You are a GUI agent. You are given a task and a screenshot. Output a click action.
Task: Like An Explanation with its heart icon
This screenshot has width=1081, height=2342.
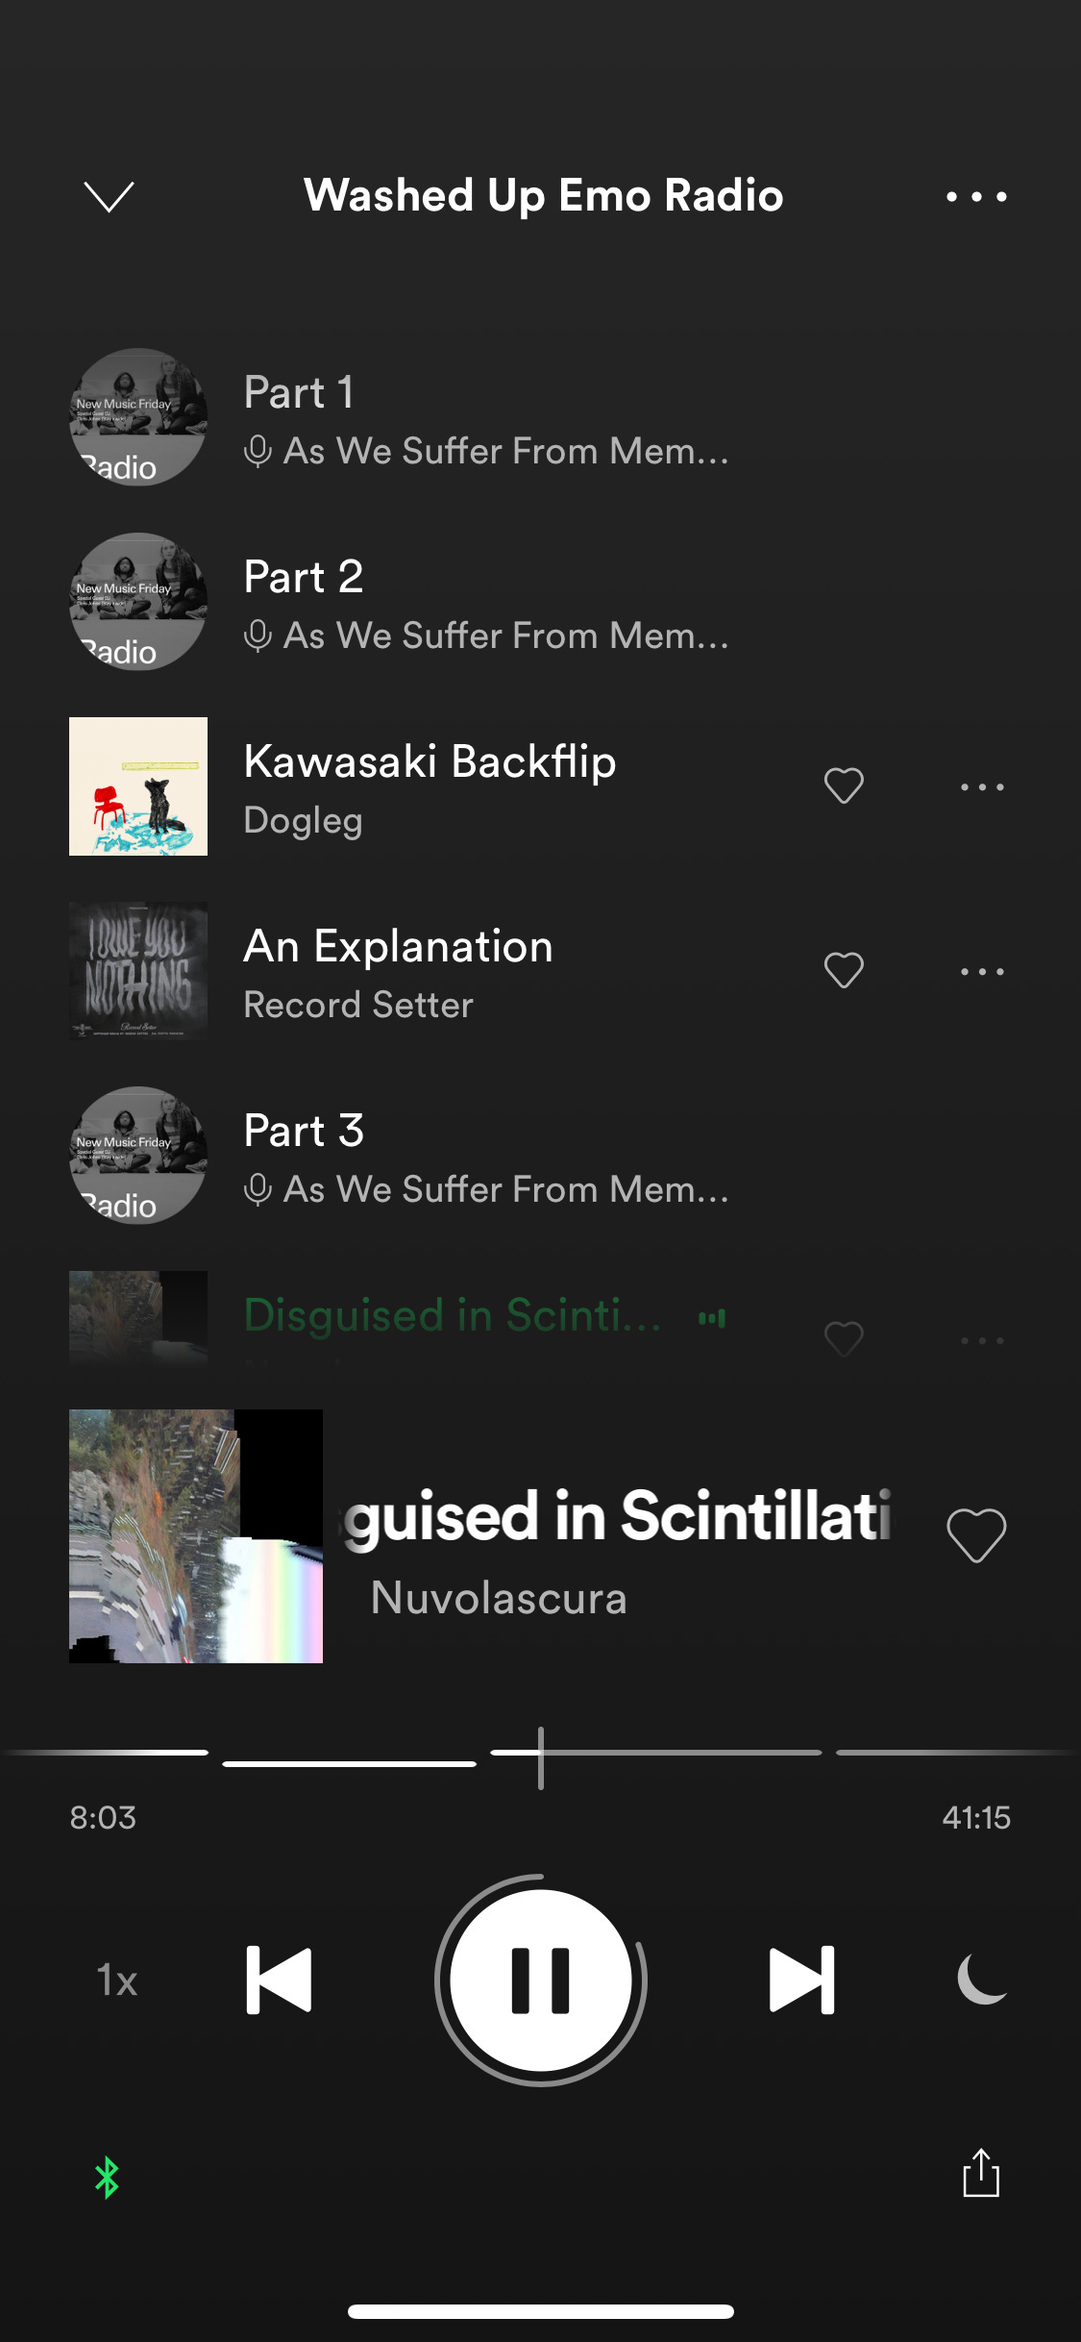pos(844,971)
